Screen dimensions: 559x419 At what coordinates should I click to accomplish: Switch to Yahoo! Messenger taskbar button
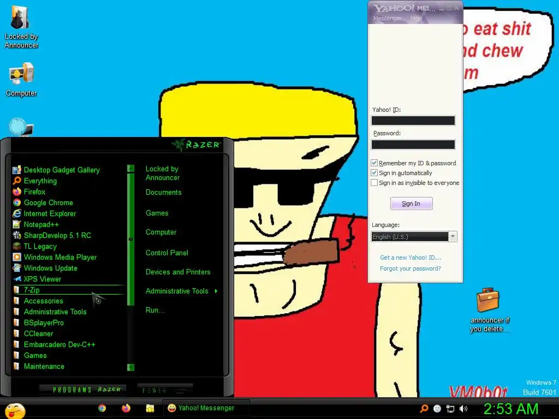pos(206,408)
